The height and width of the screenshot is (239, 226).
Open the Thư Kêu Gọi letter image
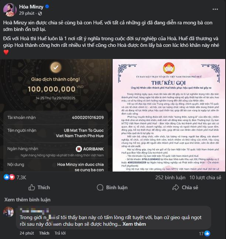point(169,115)
